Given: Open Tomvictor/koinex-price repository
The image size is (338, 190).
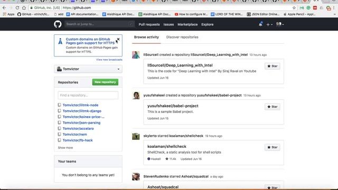Looking at the screenshot, I should tap(83, 117).
